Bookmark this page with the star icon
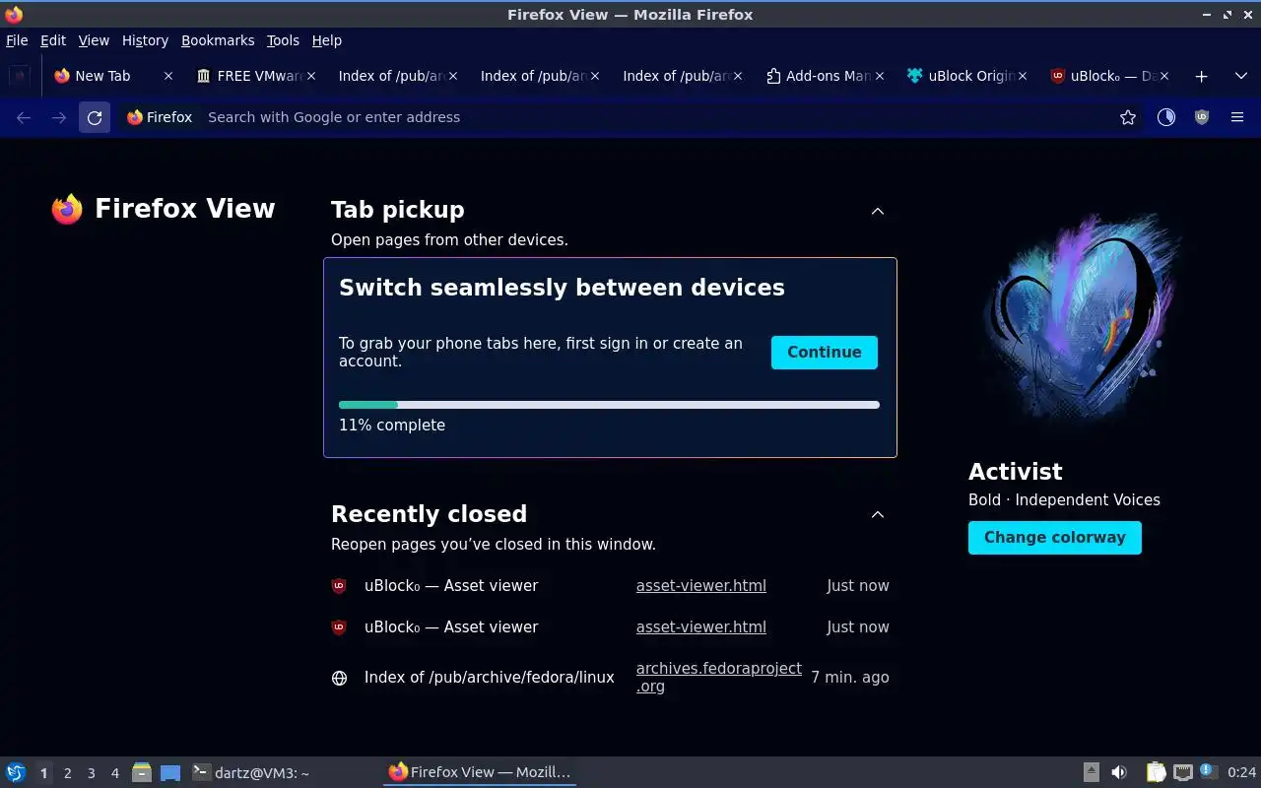 click(x=1128, y=117)
